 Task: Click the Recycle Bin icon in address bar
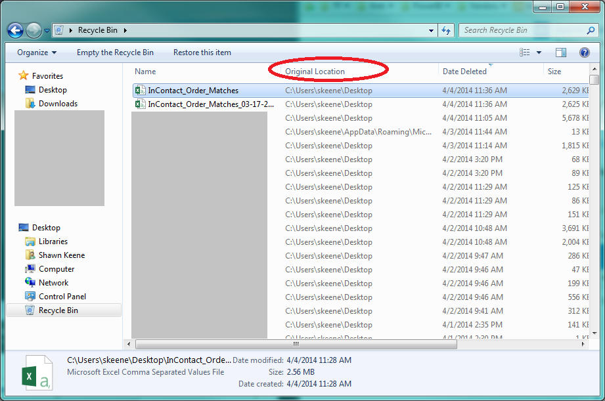[x=58, y=30]
